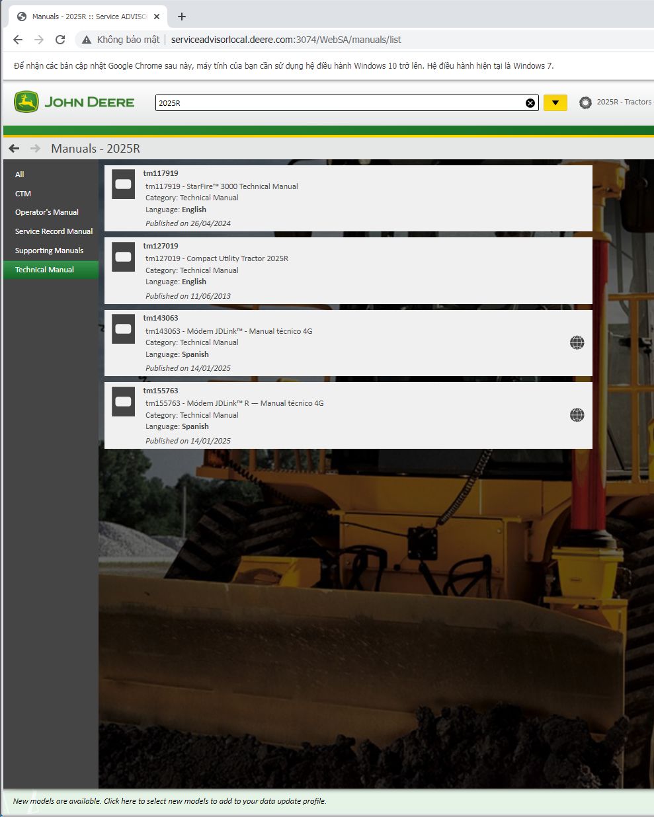Clear the 2025R search using the X icon
The width and height of the screenshot is (654, 817).
coord(529,102)
